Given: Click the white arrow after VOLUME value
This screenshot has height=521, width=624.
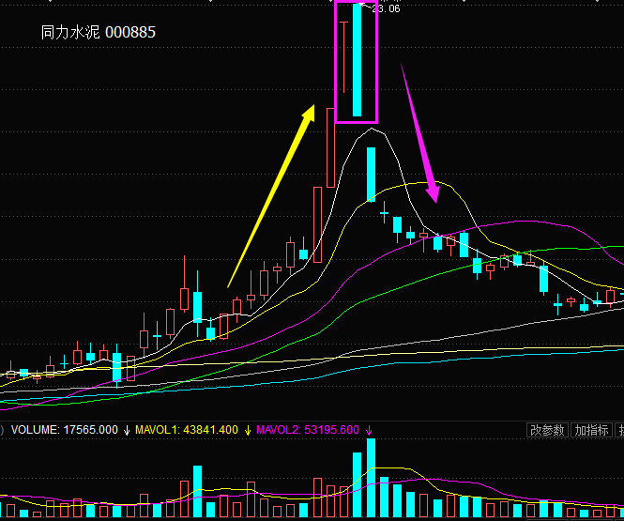Looking at the screenshot, I should point(126,430).
